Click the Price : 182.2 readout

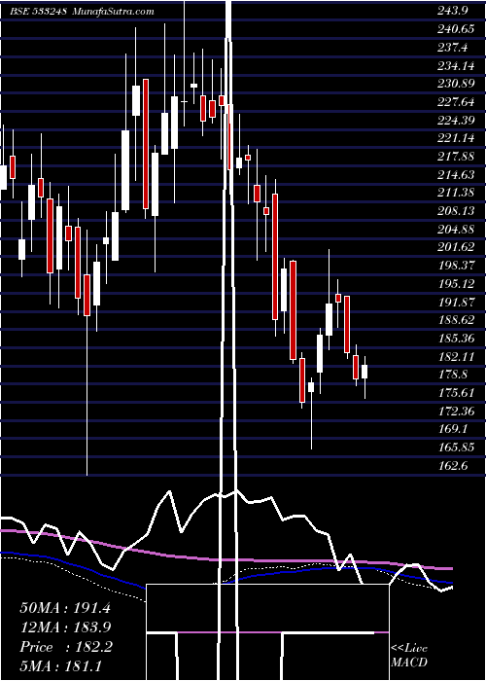tap(66, 647)
